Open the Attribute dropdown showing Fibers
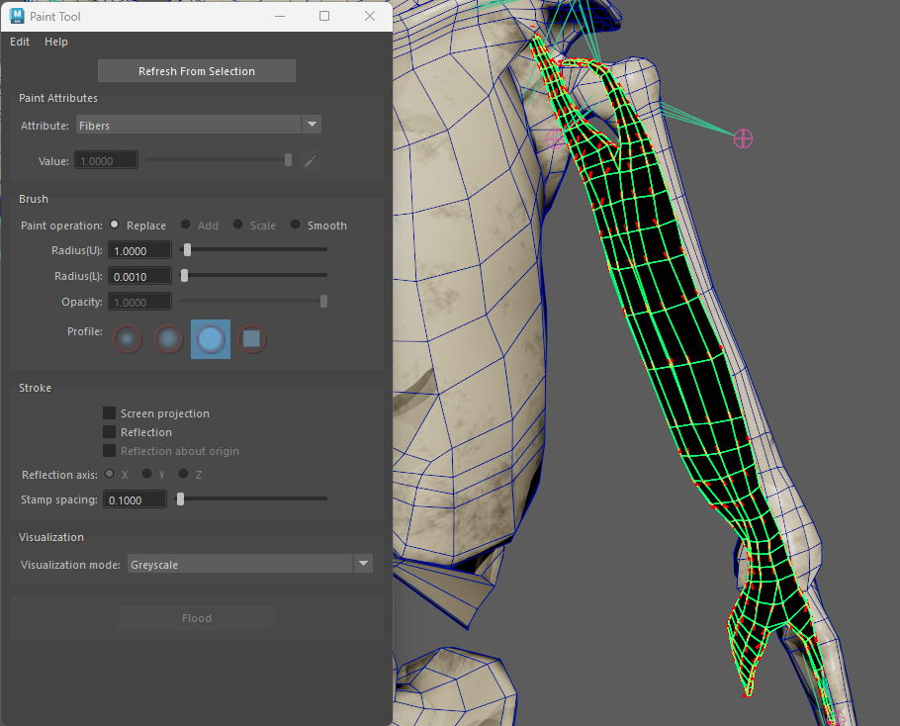Viewport: 900px width, 726px height. coord(199,125)
